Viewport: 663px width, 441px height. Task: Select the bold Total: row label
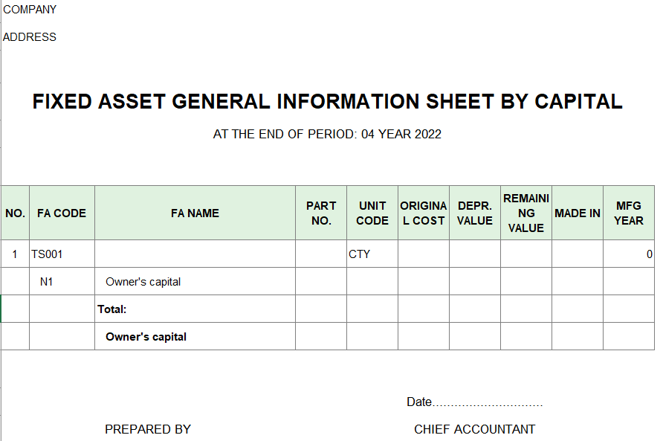[112, 309]
